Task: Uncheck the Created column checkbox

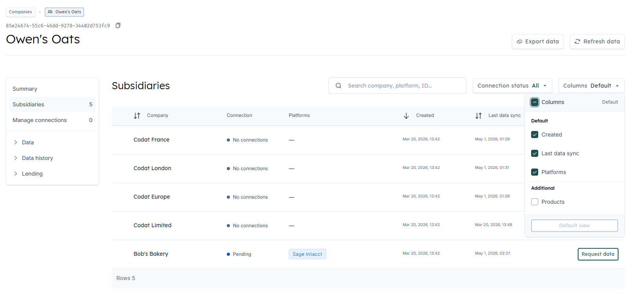Action: 535,135
